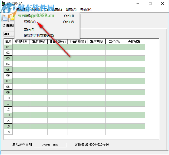Select channel row header 02
Viewport: 169px width, 155px height.
tap(8, 53)
